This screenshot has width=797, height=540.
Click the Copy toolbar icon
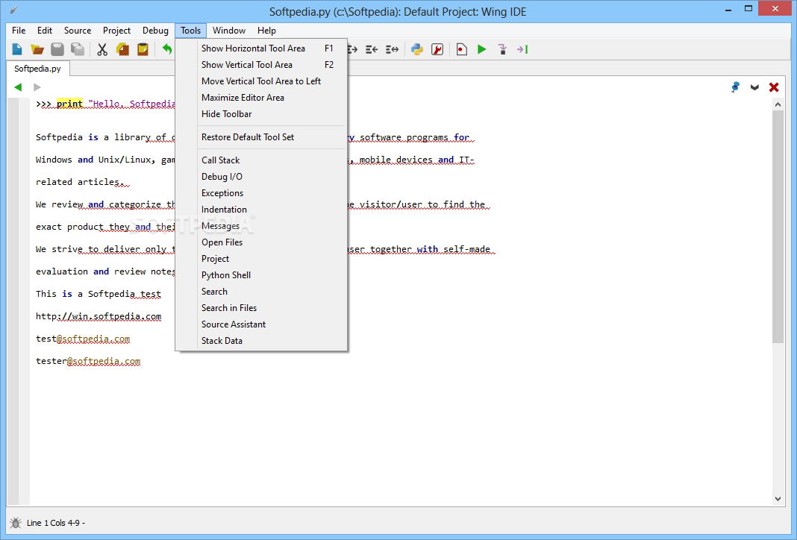(122, 49)
